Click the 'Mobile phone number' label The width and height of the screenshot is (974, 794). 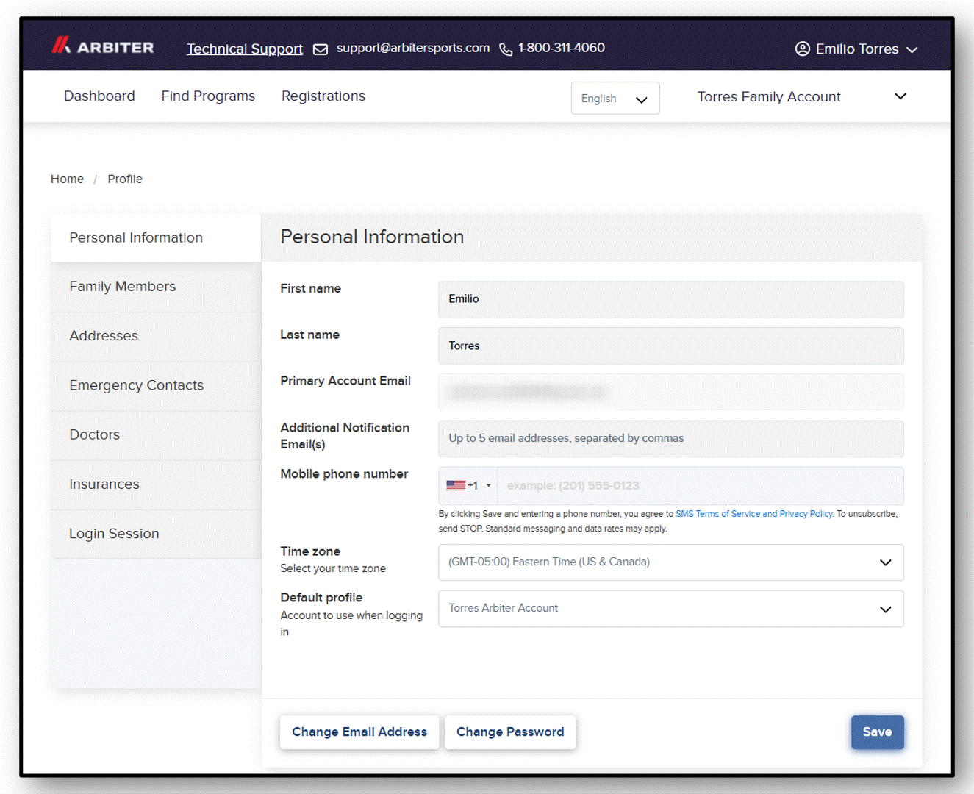point(344,474)
